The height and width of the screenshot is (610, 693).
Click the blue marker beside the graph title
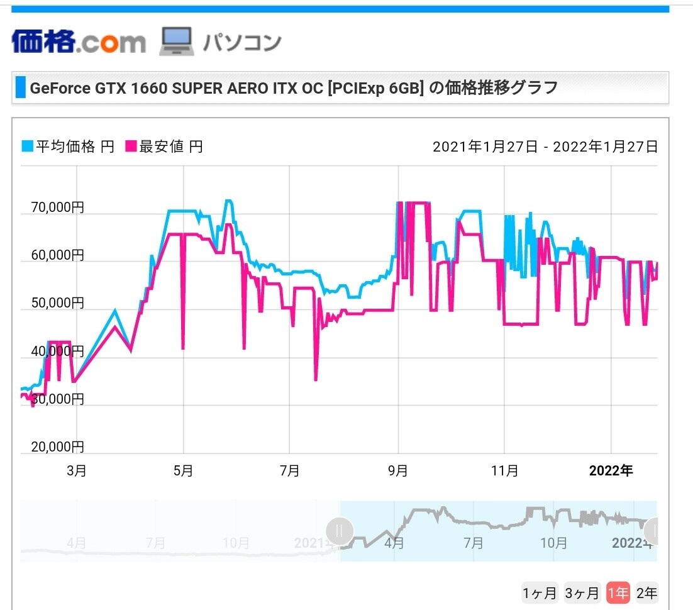pos(20,88)
